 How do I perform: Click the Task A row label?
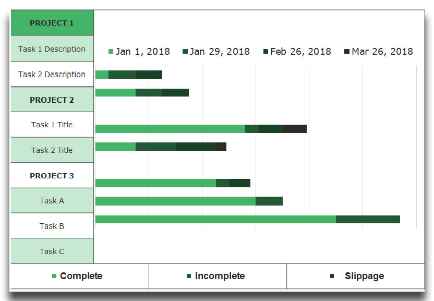(52, 200)
